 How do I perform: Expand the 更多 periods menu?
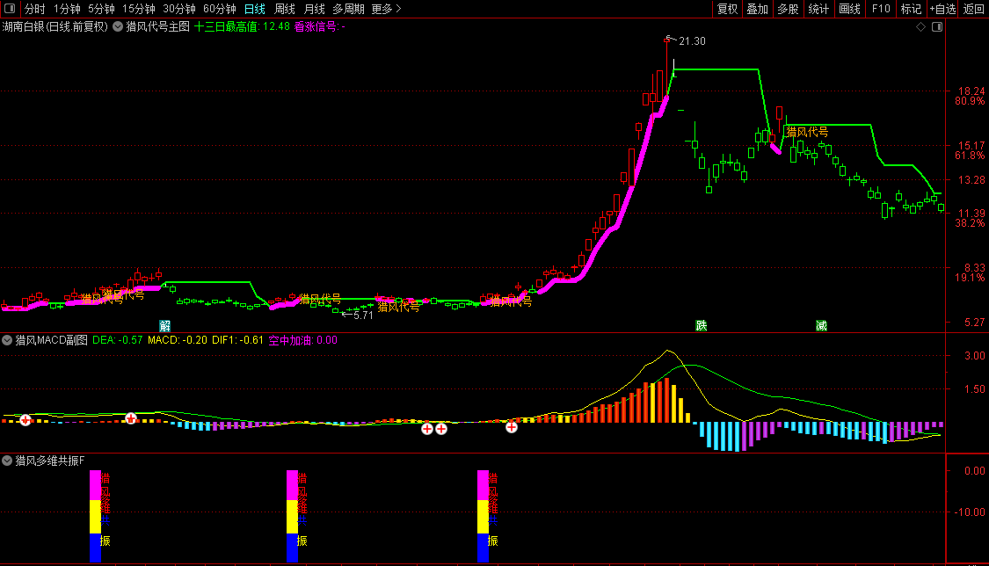[386, 9]
